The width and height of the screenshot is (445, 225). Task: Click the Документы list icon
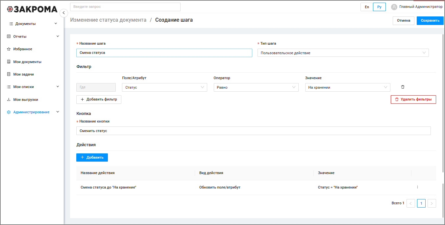pos(11,24)
